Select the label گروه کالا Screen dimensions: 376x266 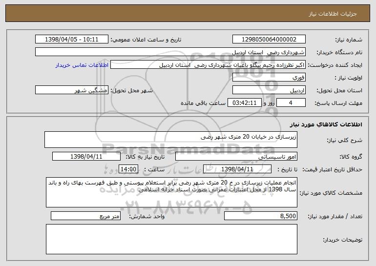pyautogui.click(x=351, y=157)
